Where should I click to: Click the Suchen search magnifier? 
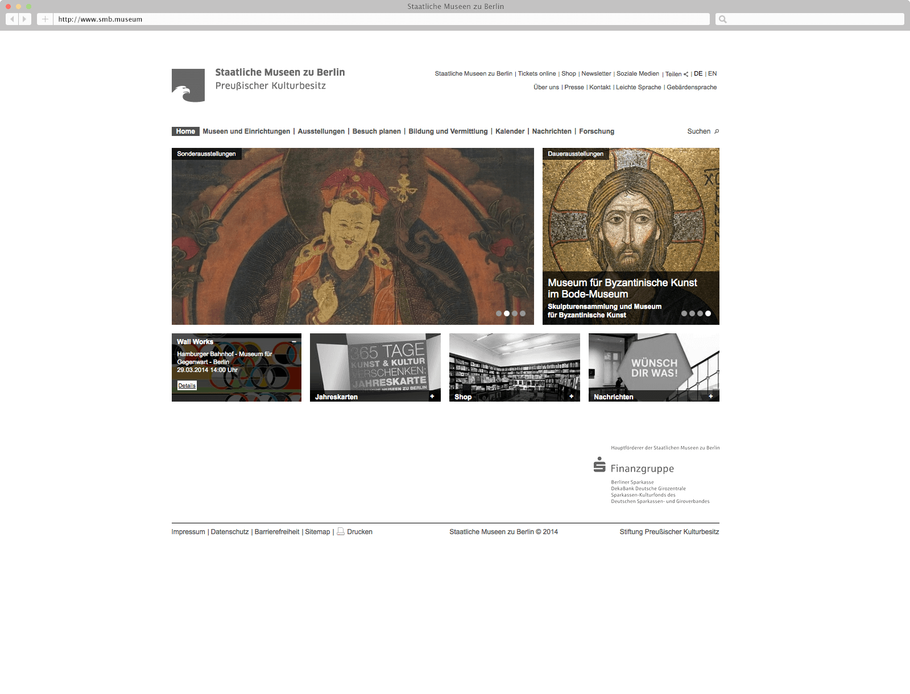tap(717, 131)
